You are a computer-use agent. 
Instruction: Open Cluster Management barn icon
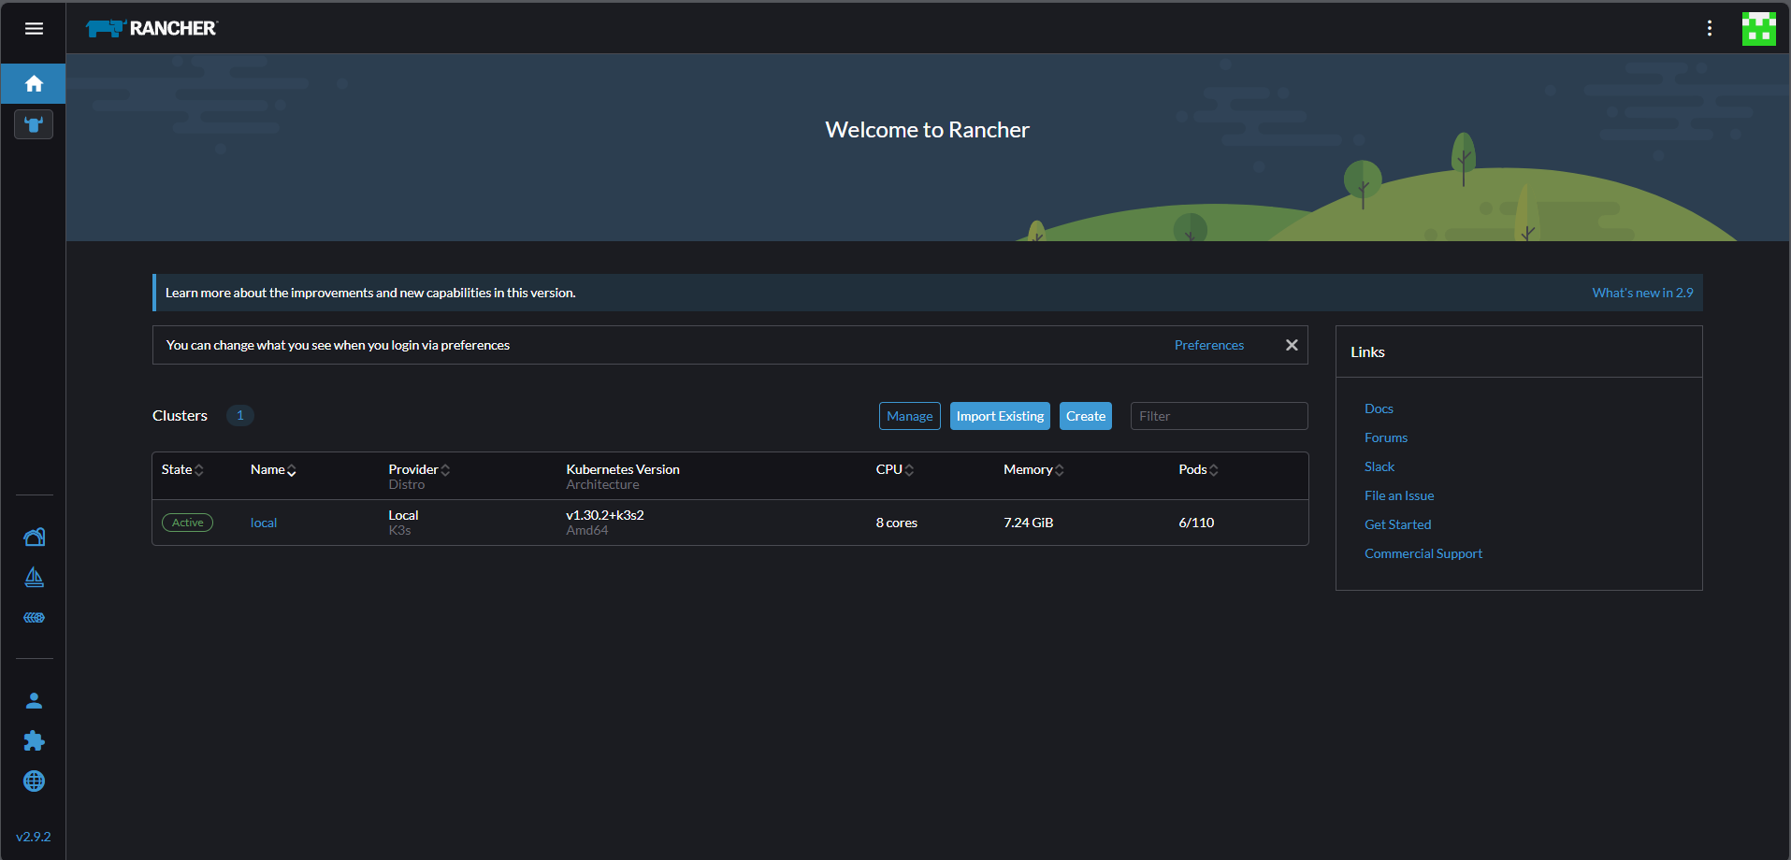pos(34,537)
